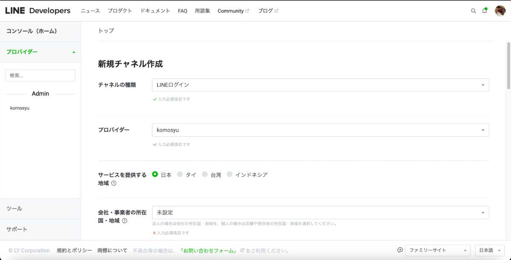Open the チャネルの種類 dropdown
Image resolution: width=511 pixels, height=260 pixels.
click(x=320, y=85)
